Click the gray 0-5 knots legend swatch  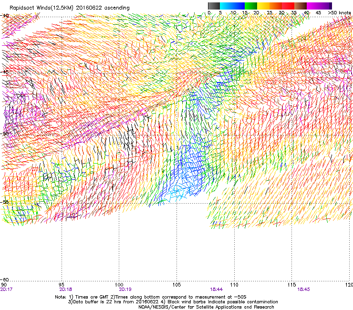(214, 6)
